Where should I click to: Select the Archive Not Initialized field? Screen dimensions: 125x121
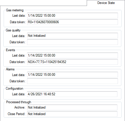click(x=72, y=107)
